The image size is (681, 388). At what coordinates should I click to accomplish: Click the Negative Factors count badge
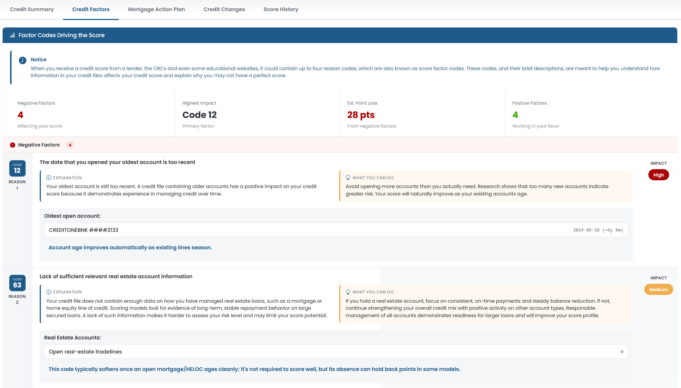click(70, 145)
